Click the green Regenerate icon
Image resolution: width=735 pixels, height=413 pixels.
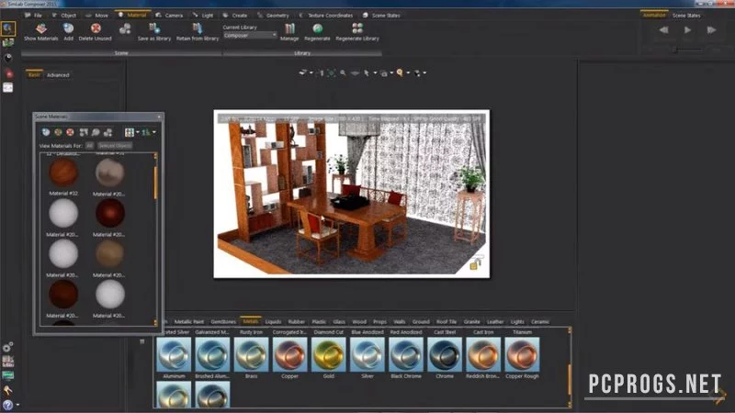click(x=317, y=29)
